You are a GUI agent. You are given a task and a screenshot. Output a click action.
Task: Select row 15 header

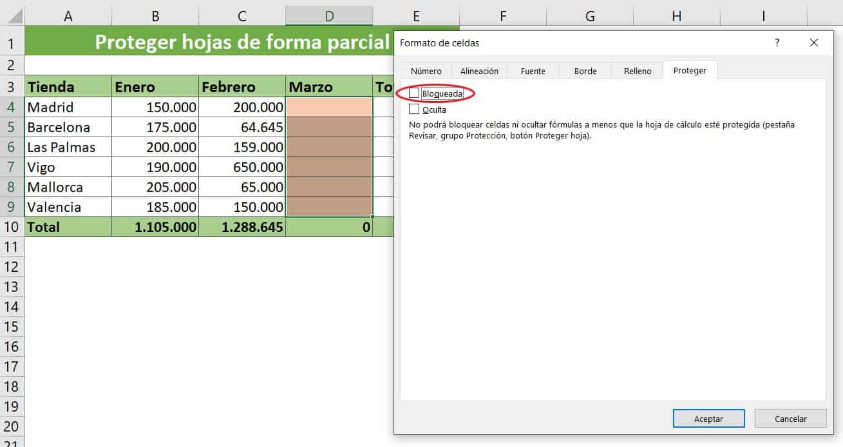point(12,327)
